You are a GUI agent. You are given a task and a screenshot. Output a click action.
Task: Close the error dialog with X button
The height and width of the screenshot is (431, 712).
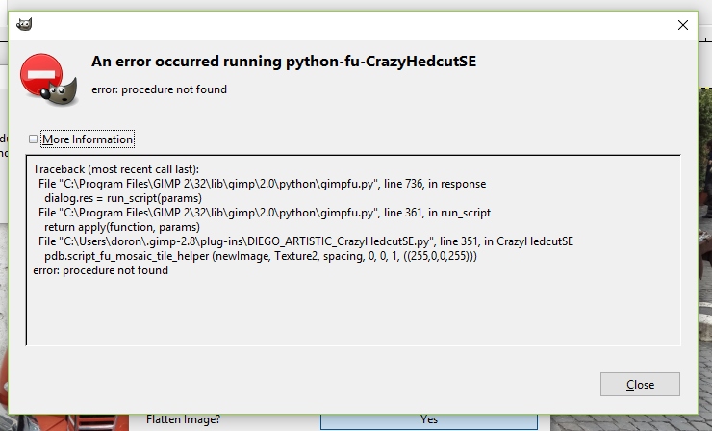[x=682, y=25]
